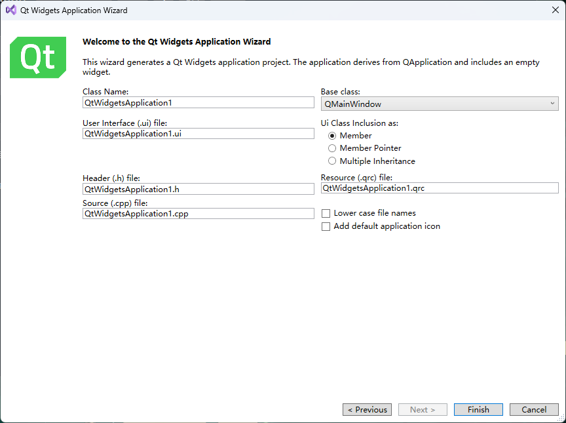Click the Welcome to the Qt Widgets heading
The height and width of the screenshot is (423, 566).
click(x=176, y=42)
